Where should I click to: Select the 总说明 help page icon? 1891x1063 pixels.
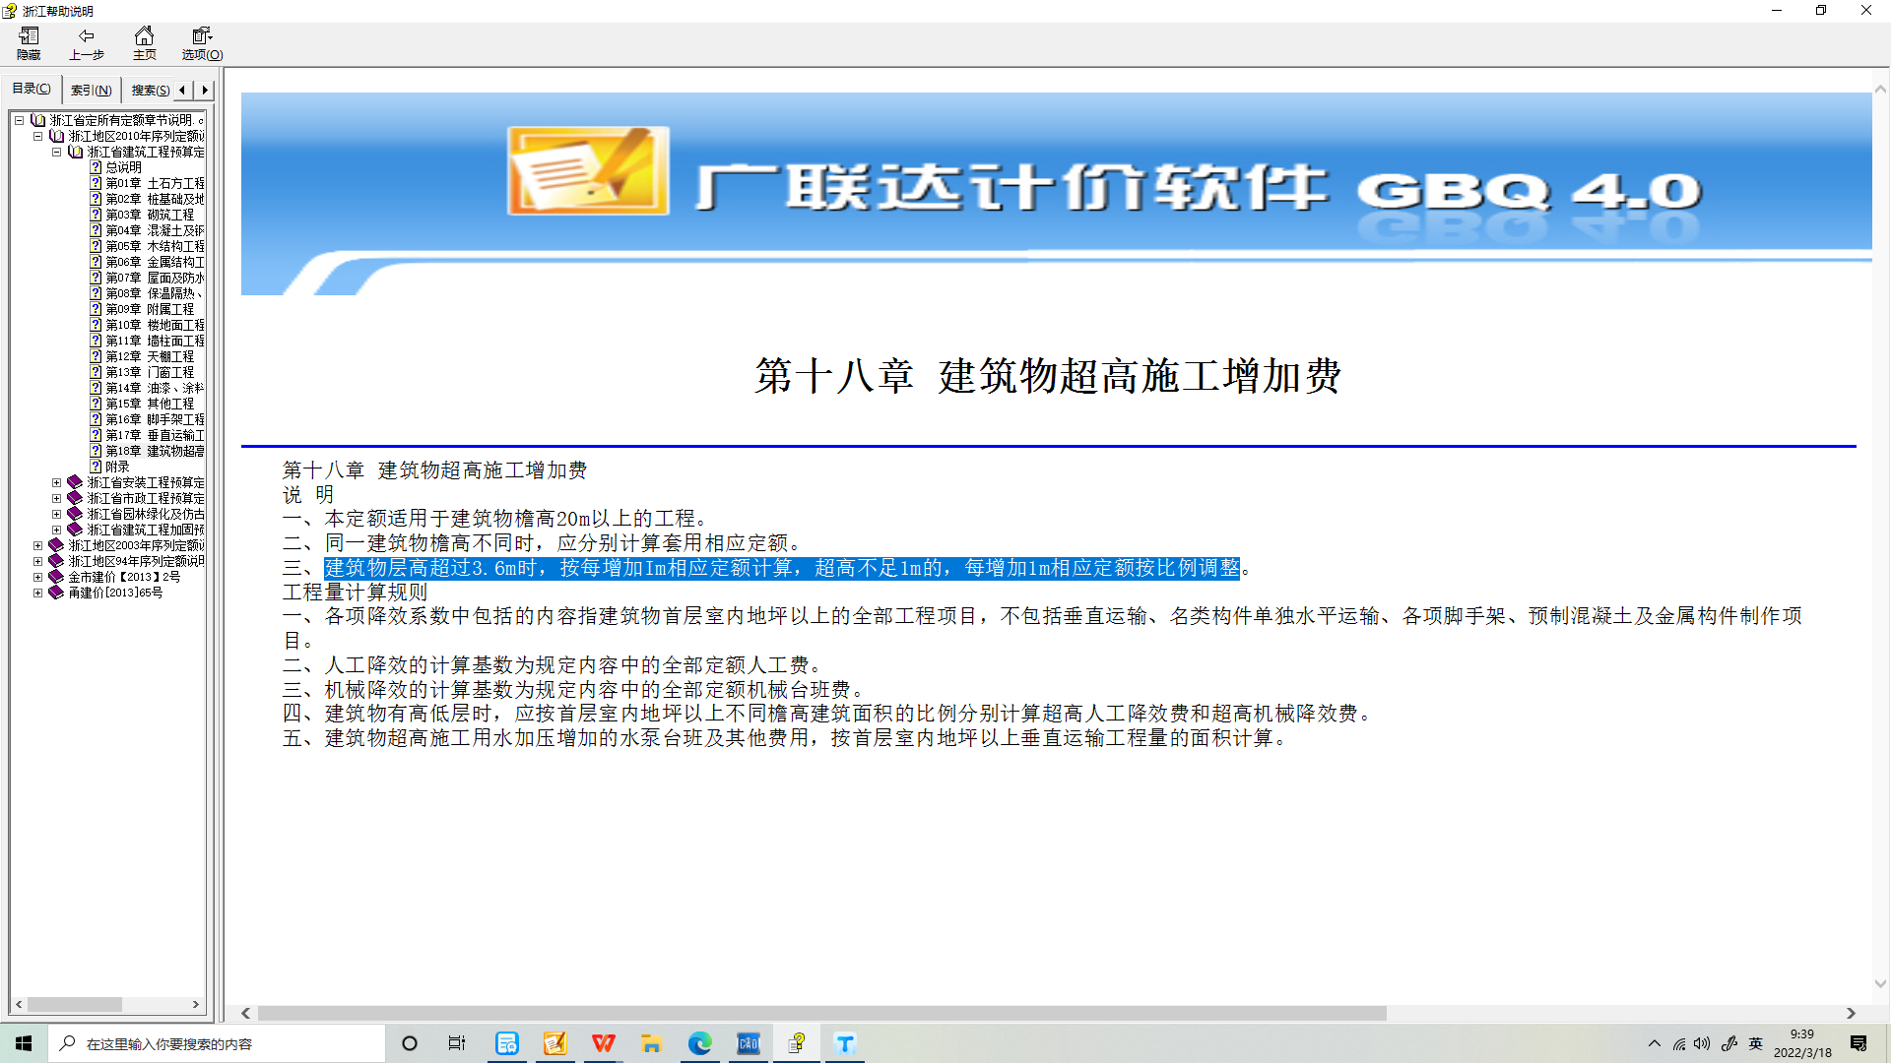[x=96, y=167]
